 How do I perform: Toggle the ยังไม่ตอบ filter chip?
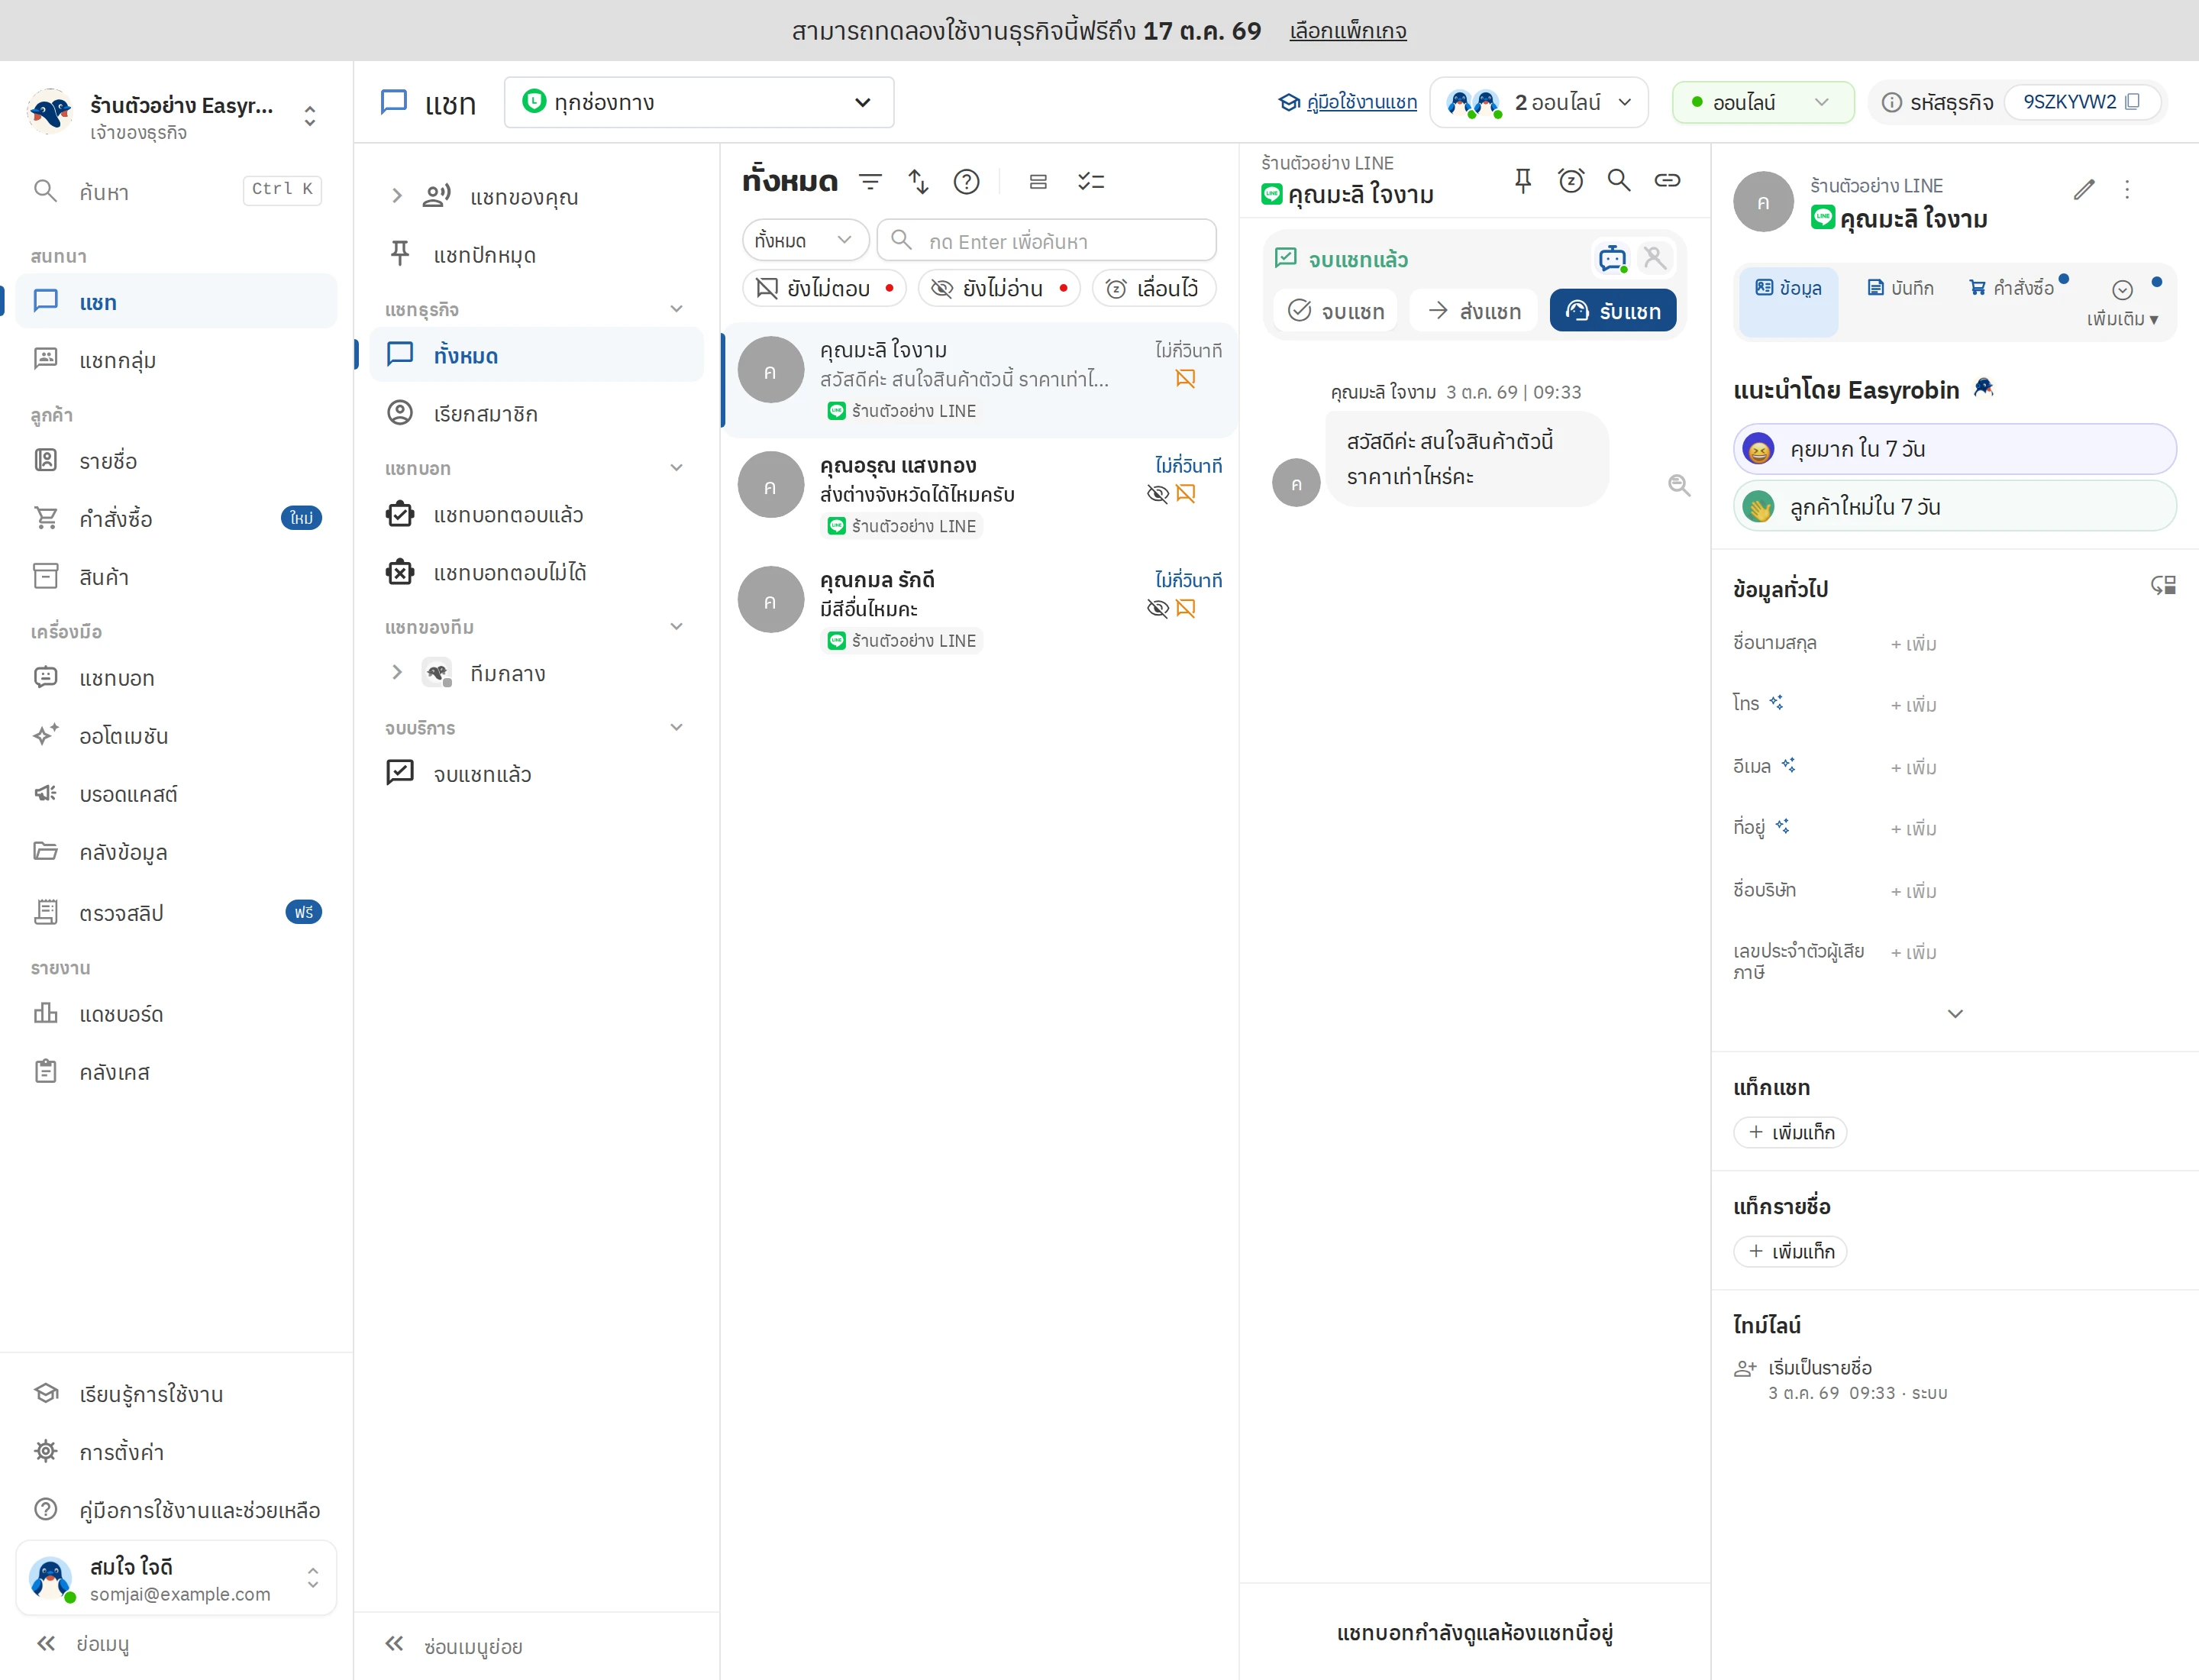tap(824, 289)
